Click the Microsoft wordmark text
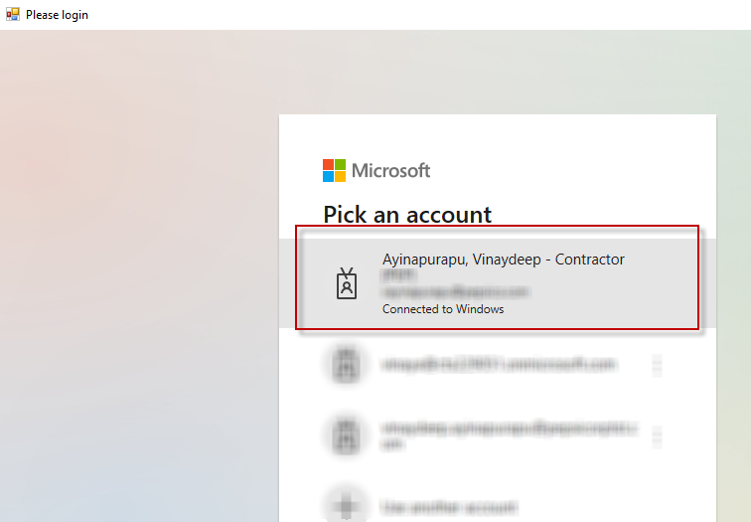The height and width of the screenshot is (522, 751). [x=391, y=170]
